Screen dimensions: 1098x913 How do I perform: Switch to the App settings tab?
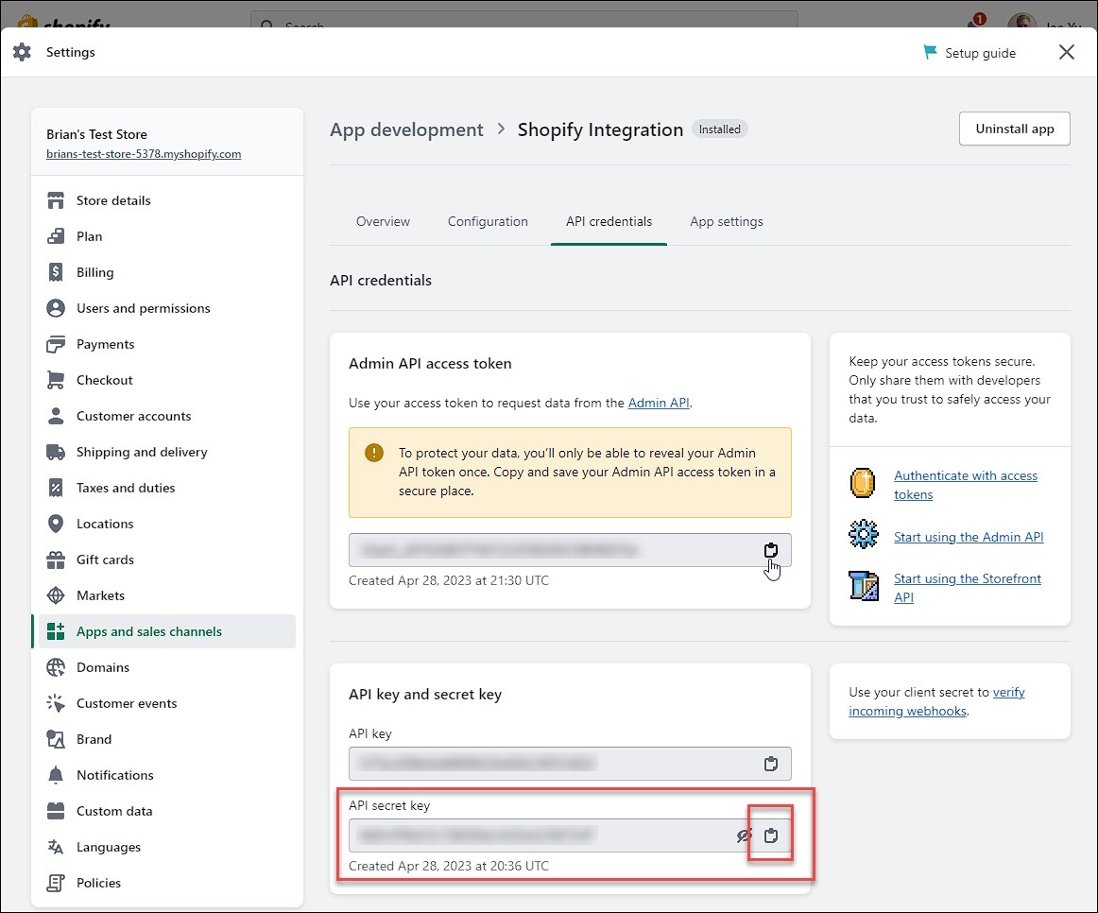click(726, 221)
